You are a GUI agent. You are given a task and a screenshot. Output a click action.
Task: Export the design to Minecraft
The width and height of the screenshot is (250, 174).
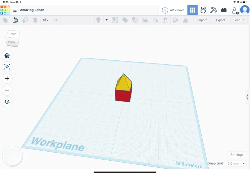coord(213,10)
